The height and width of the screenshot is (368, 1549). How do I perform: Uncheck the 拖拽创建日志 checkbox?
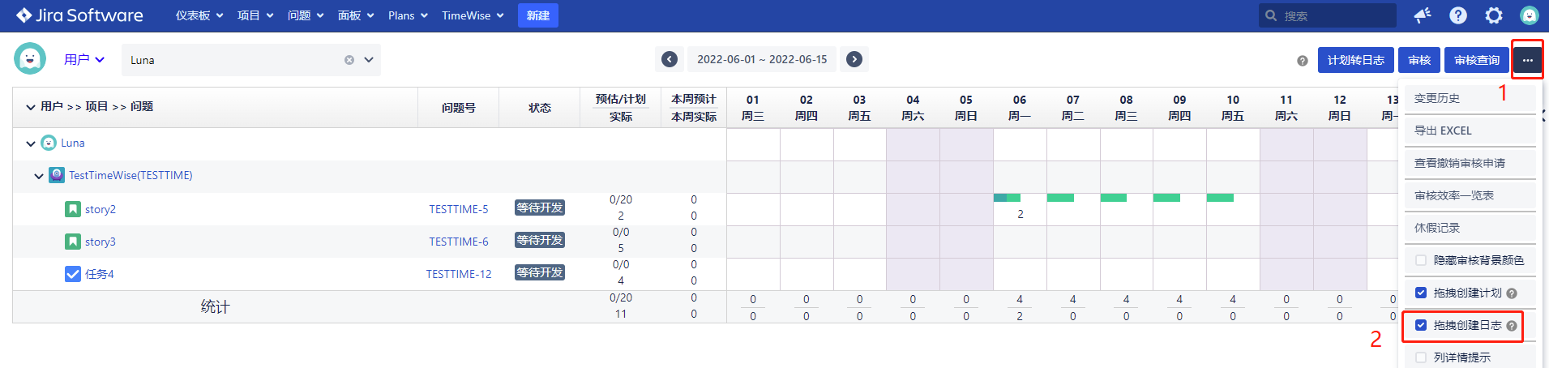[x=1421, y=325]
